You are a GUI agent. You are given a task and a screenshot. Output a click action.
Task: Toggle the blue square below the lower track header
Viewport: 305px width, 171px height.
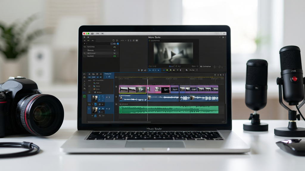tap(95, 116)
